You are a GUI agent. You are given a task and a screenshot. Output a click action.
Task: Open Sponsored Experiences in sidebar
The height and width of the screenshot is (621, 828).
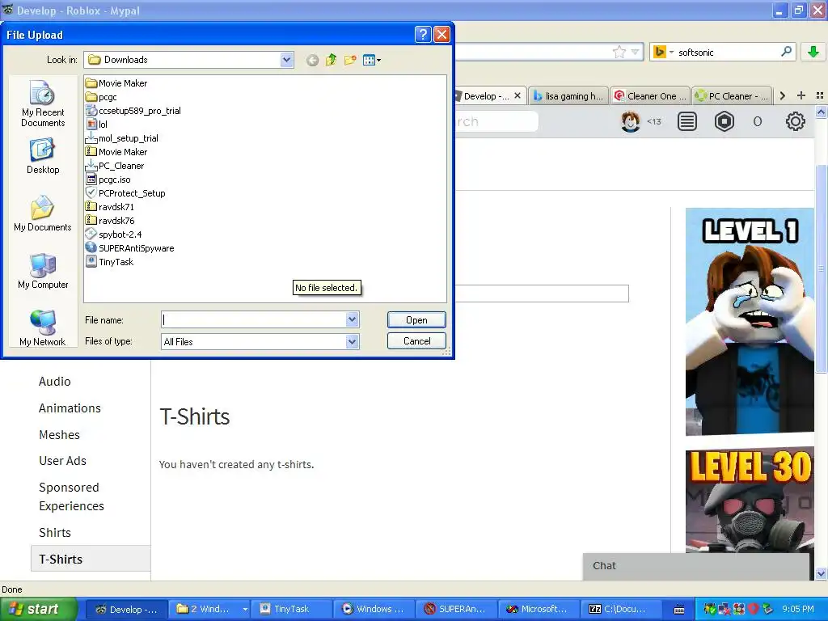pyautogui.click(x=71, y=496)
